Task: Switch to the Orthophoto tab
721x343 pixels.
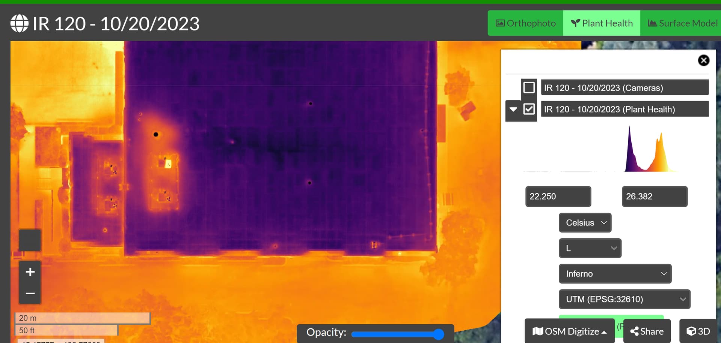Action: pyautogui.click(x=525, y=23)
